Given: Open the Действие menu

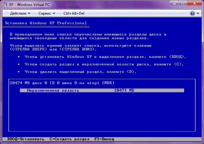Looking at the screenshot, I should 20,13.
